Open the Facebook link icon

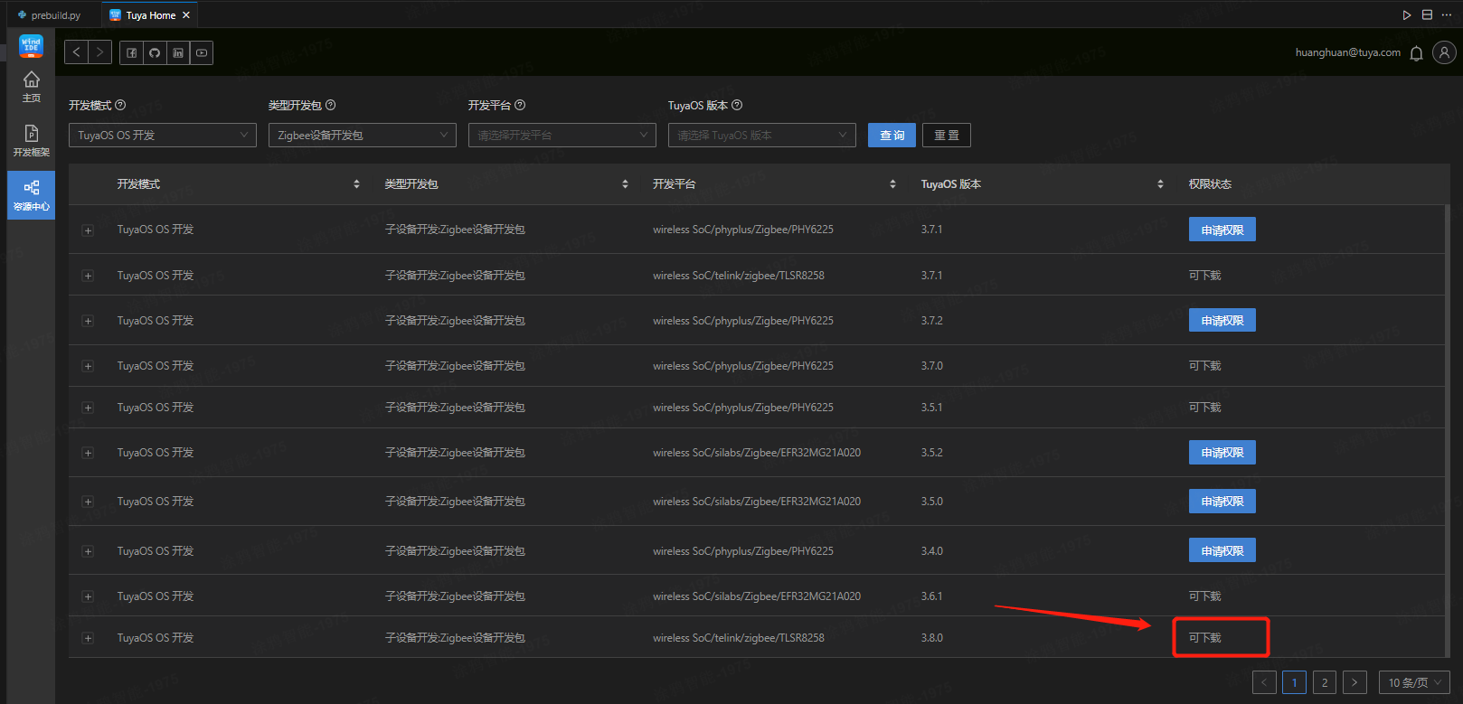pyautogui.click(x=132, y=52)
